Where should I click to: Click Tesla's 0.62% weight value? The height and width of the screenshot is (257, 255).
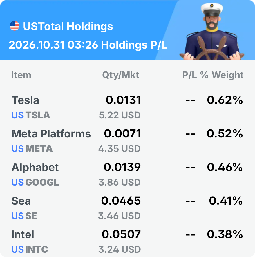tap(225, 100)
